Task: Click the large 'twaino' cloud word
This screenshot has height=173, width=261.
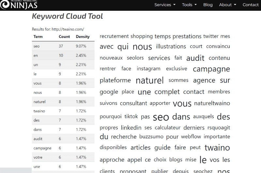Action: (217, 148)
